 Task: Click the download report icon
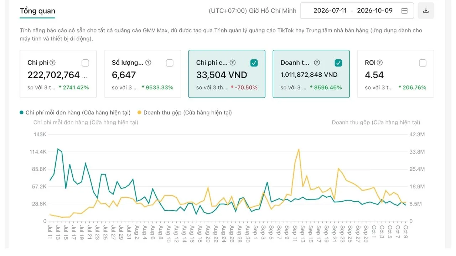pyautogui.click(x=426, y=11)
